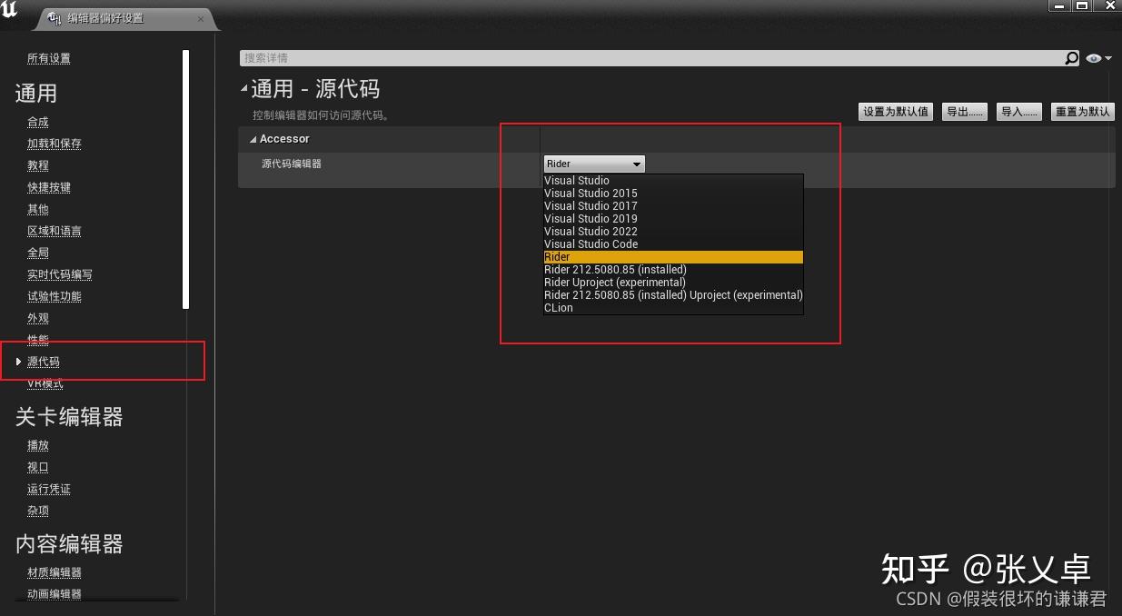The height and width of the screenshot is (616, 1122).
Task: Select Rider 212.5080.85 (installed) Uproject (experimental)
Action: click(673, 294)
